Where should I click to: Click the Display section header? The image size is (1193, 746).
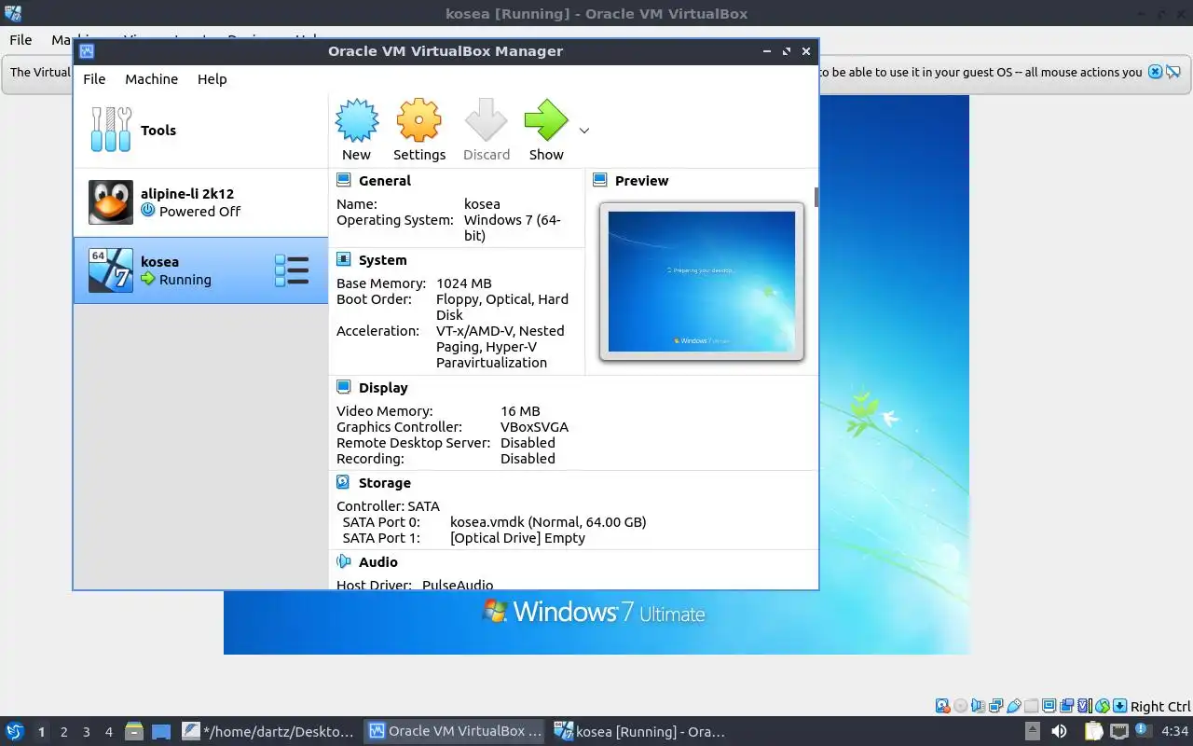383,388
